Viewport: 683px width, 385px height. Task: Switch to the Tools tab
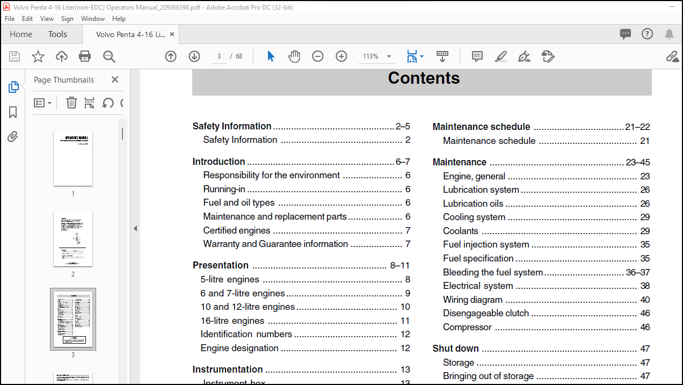pyautogui.click(x=58, y=34)
